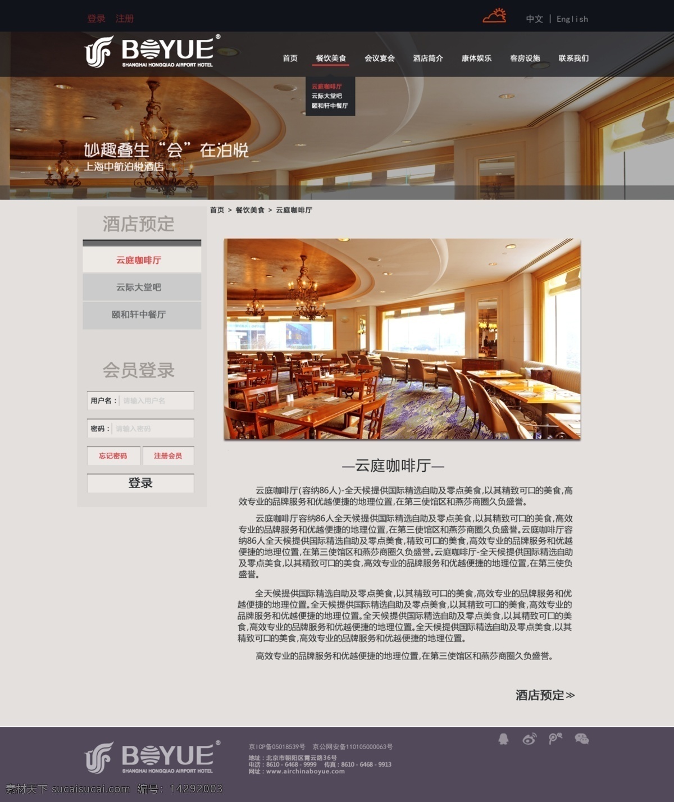Open 联系我们 navigation item
The height and width of the screenshot is (802, 674).
point(573,58)
